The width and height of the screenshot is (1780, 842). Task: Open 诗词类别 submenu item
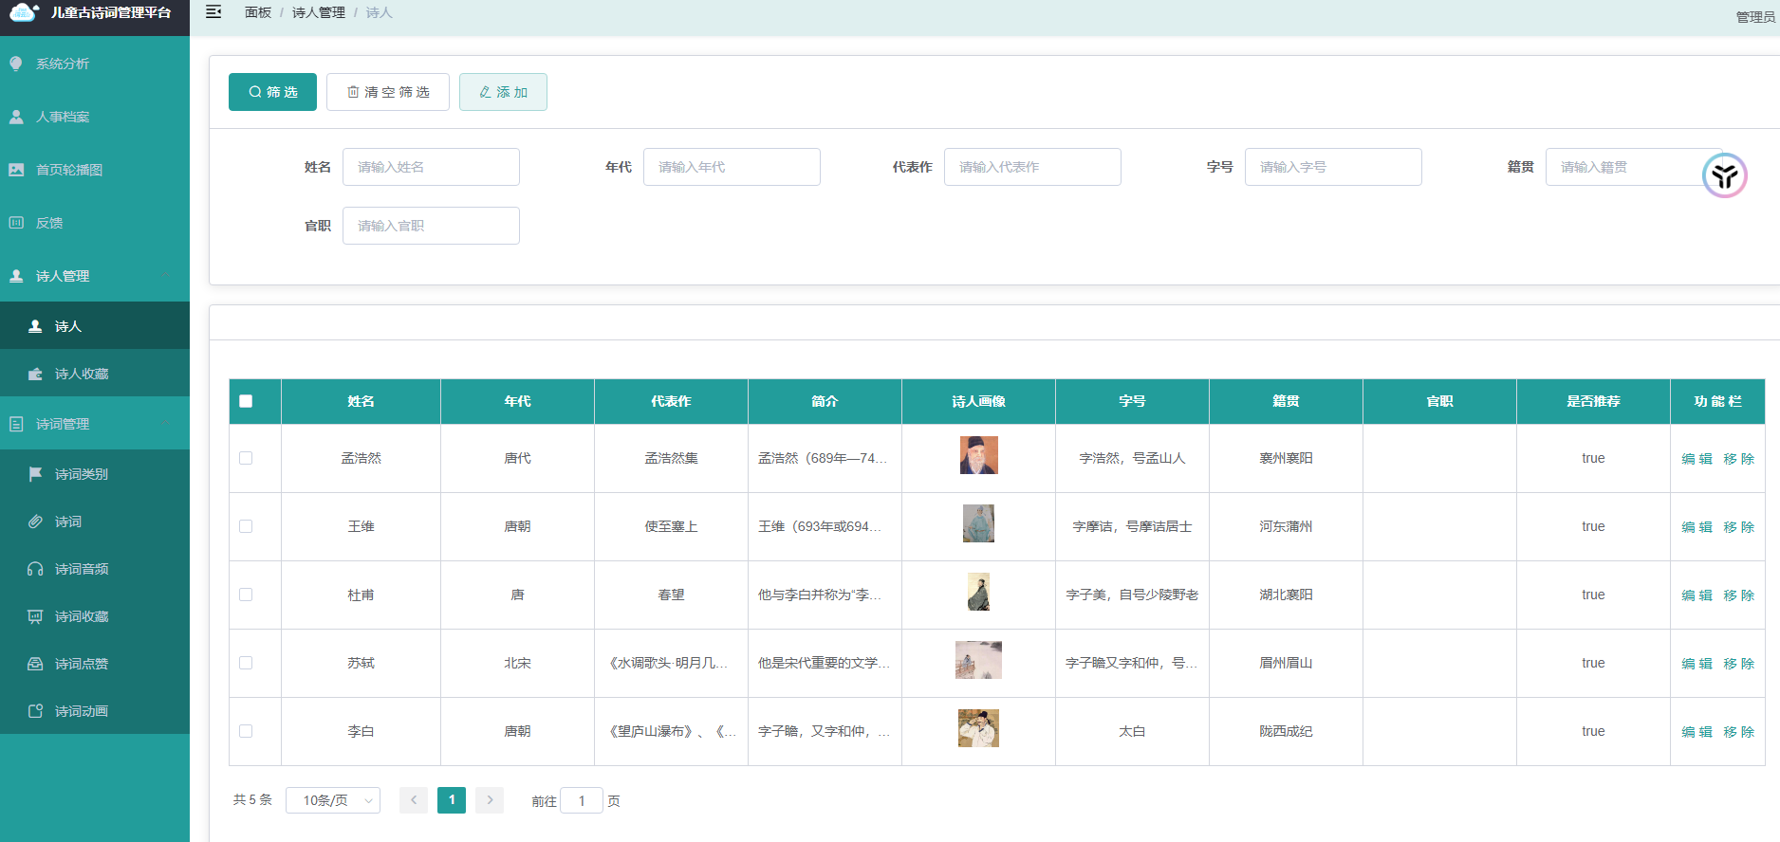95,474
